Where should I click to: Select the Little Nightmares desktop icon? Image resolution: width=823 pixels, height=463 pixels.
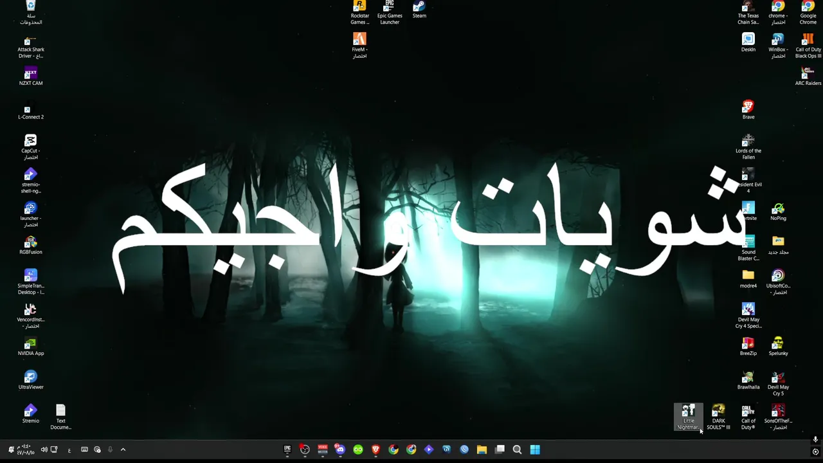tap(689, 417)
